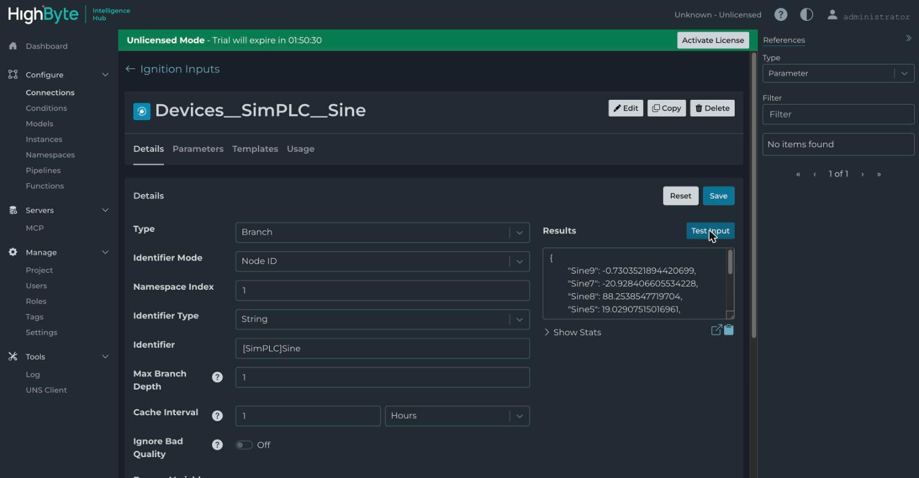Click the Max Branch Depth input field

tap(382, 377)
